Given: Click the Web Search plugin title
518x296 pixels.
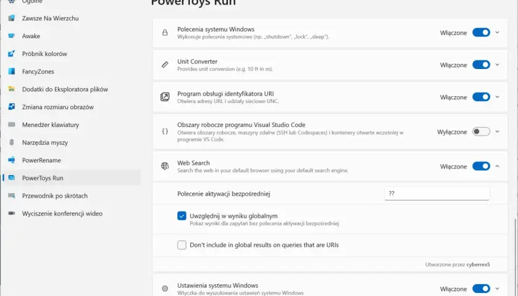Looking at the screenshot, I should [x=193, y=163].
